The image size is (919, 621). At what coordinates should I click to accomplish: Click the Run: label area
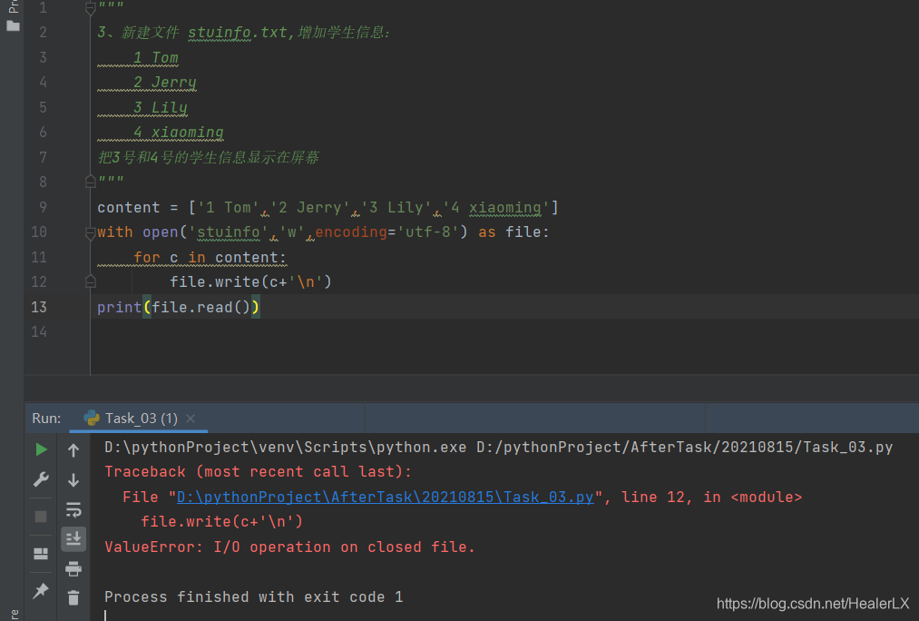[x=45, y=419]
